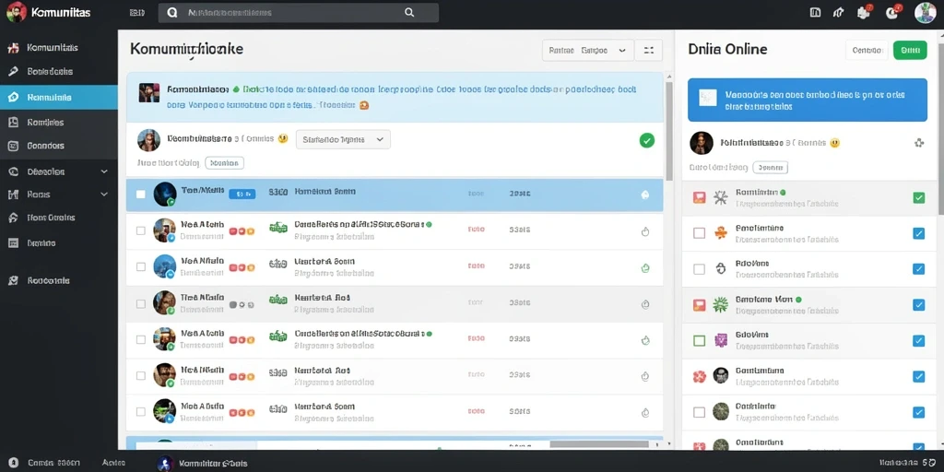Click the flame icon in the gray-dotted row

coord(645,304)
